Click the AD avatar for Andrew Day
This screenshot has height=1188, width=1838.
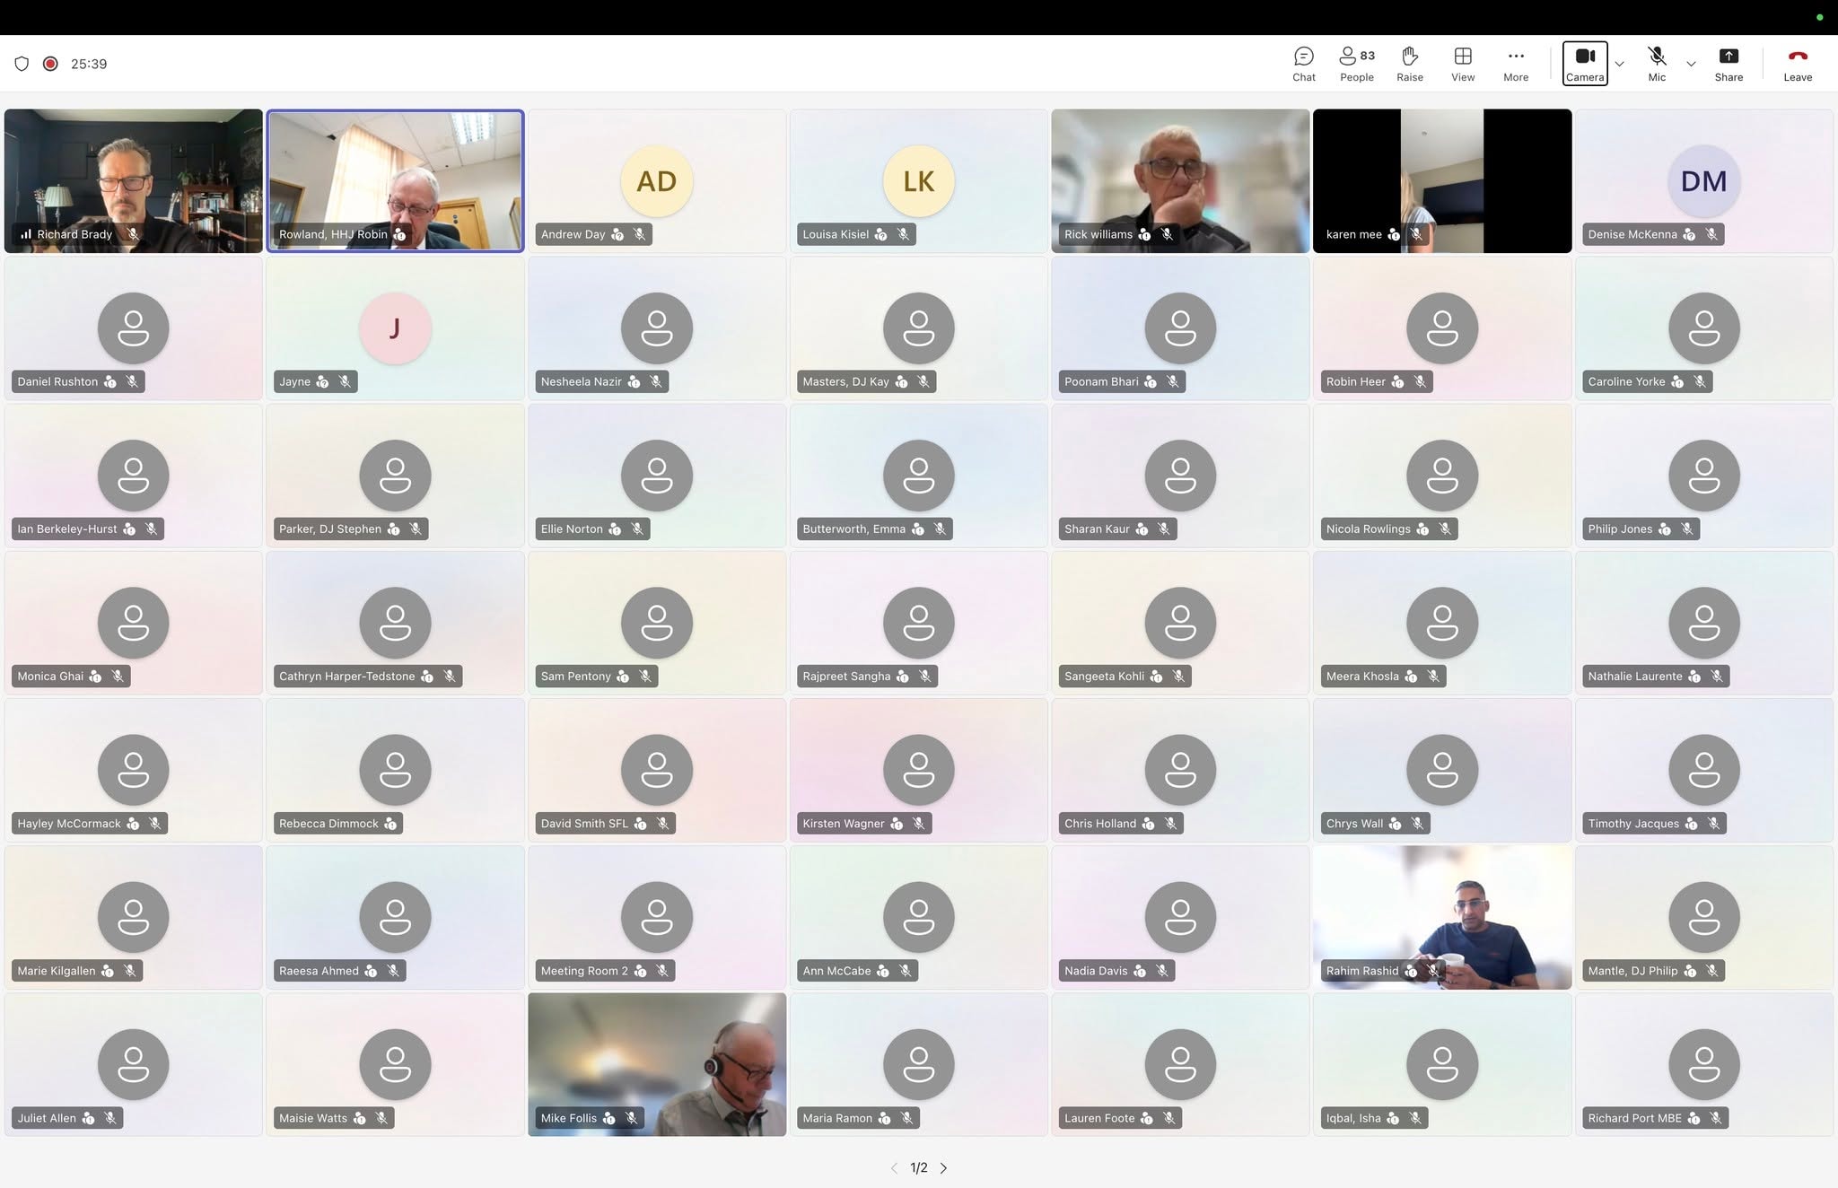coord(656,181)
